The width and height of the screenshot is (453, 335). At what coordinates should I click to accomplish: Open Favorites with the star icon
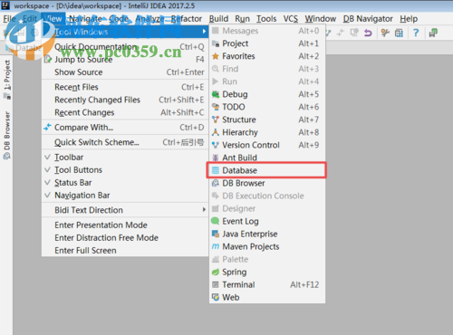267,56
